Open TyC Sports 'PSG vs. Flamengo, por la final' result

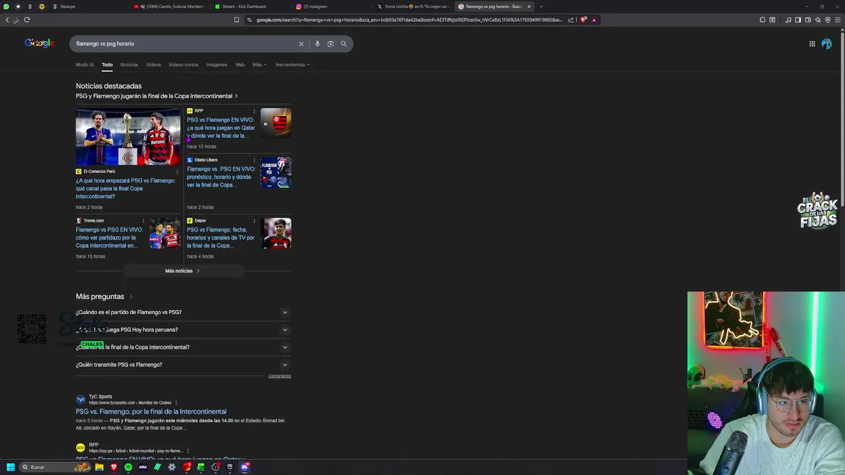tap(151, 412)
